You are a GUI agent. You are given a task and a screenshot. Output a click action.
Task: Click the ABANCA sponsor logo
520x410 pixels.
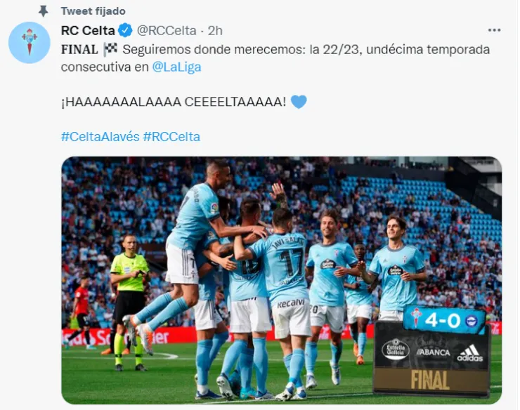pos(433,352)
